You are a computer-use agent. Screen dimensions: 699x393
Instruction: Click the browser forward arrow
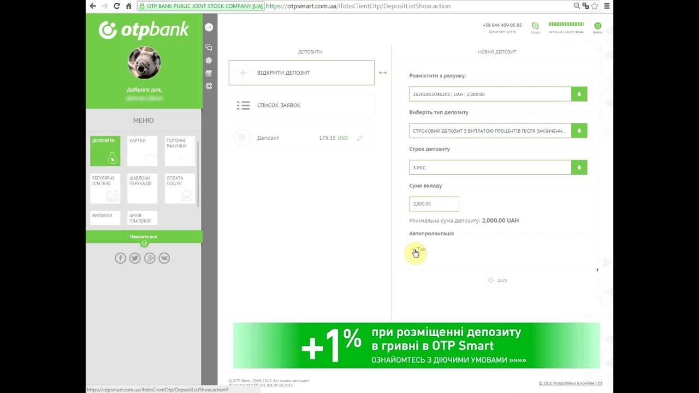point(104,6)
